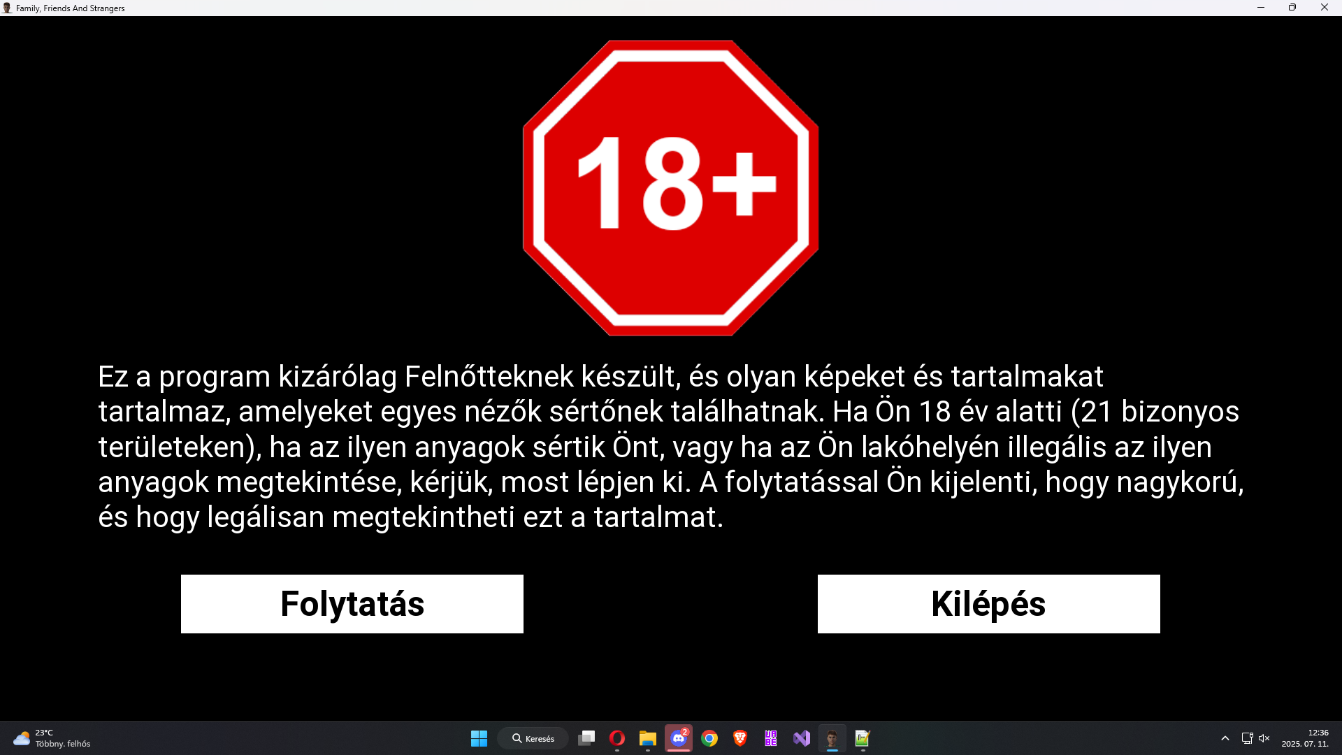Click the Keresés search box
The height and width of the screenshot is (755, 1342).
coord(533,738)
